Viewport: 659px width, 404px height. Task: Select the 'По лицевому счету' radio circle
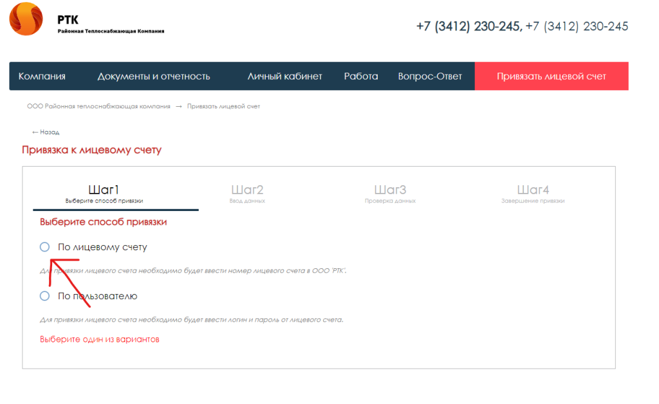(x=44, y=247)
